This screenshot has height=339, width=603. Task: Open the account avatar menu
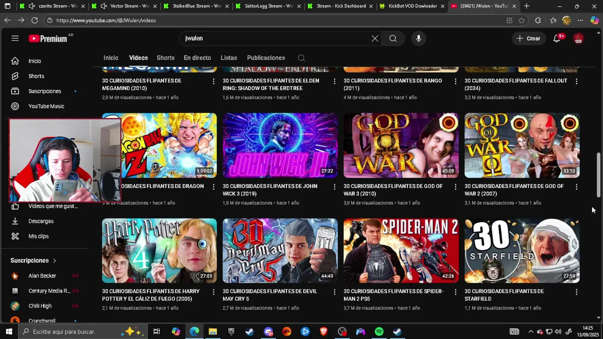pos(579,39)
